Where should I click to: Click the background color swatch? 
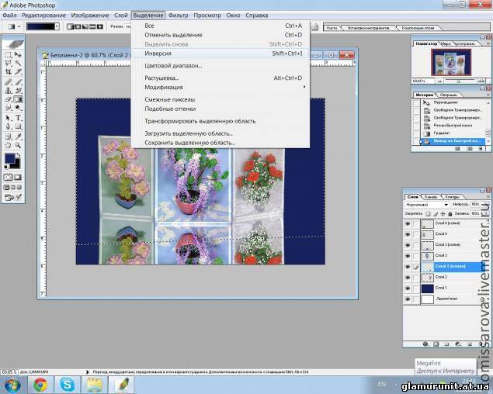pos(16,164)
